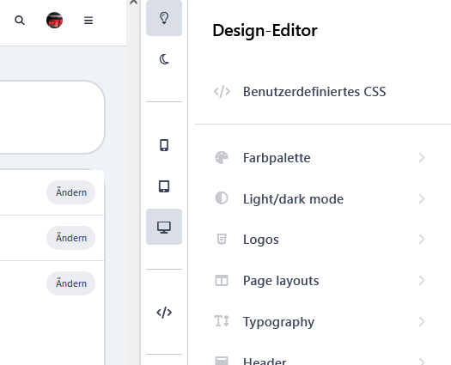The height and width of the screenshot is (365, 451).
Task: Click the first Ändern button
Action: 70,192
